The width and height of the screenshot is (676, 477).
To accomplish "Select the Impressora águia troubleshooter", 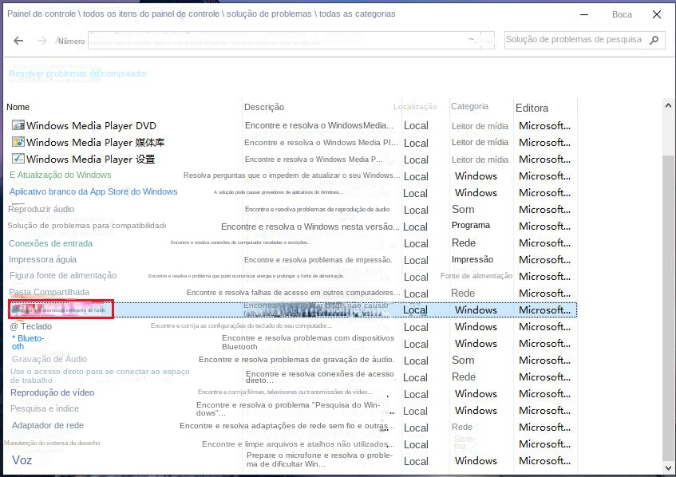I will click(x=44, y=259).
